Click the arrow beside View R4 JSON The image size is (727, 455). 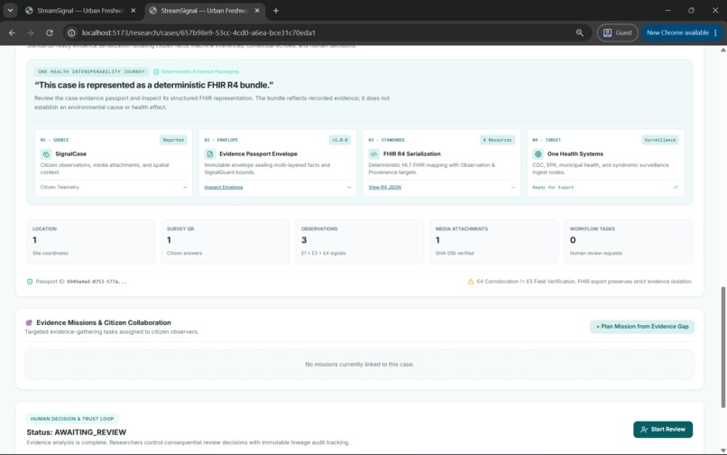click(513, 188)
